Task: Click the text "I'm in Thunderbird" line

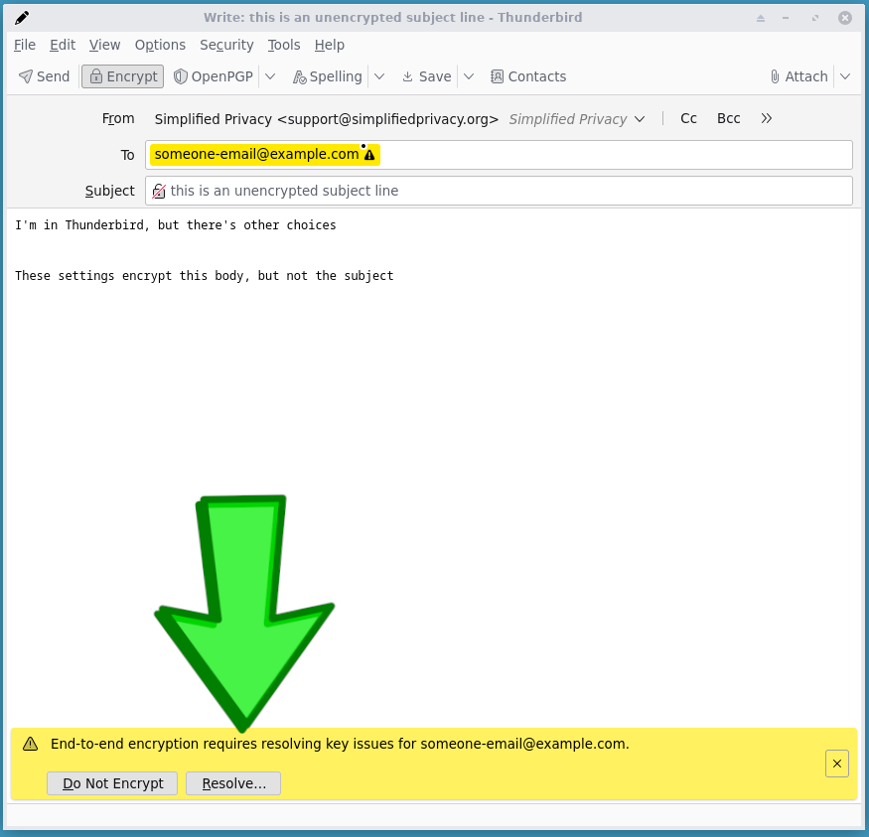Action: (175, 225)
